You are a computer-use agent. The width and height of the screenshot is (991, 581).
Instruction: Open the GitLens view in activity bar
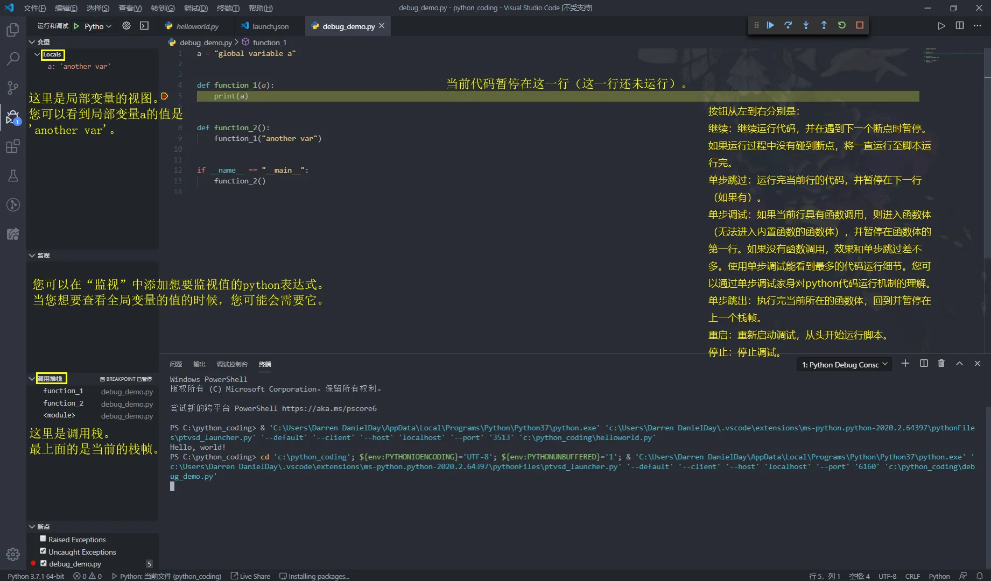click(13, 204)
